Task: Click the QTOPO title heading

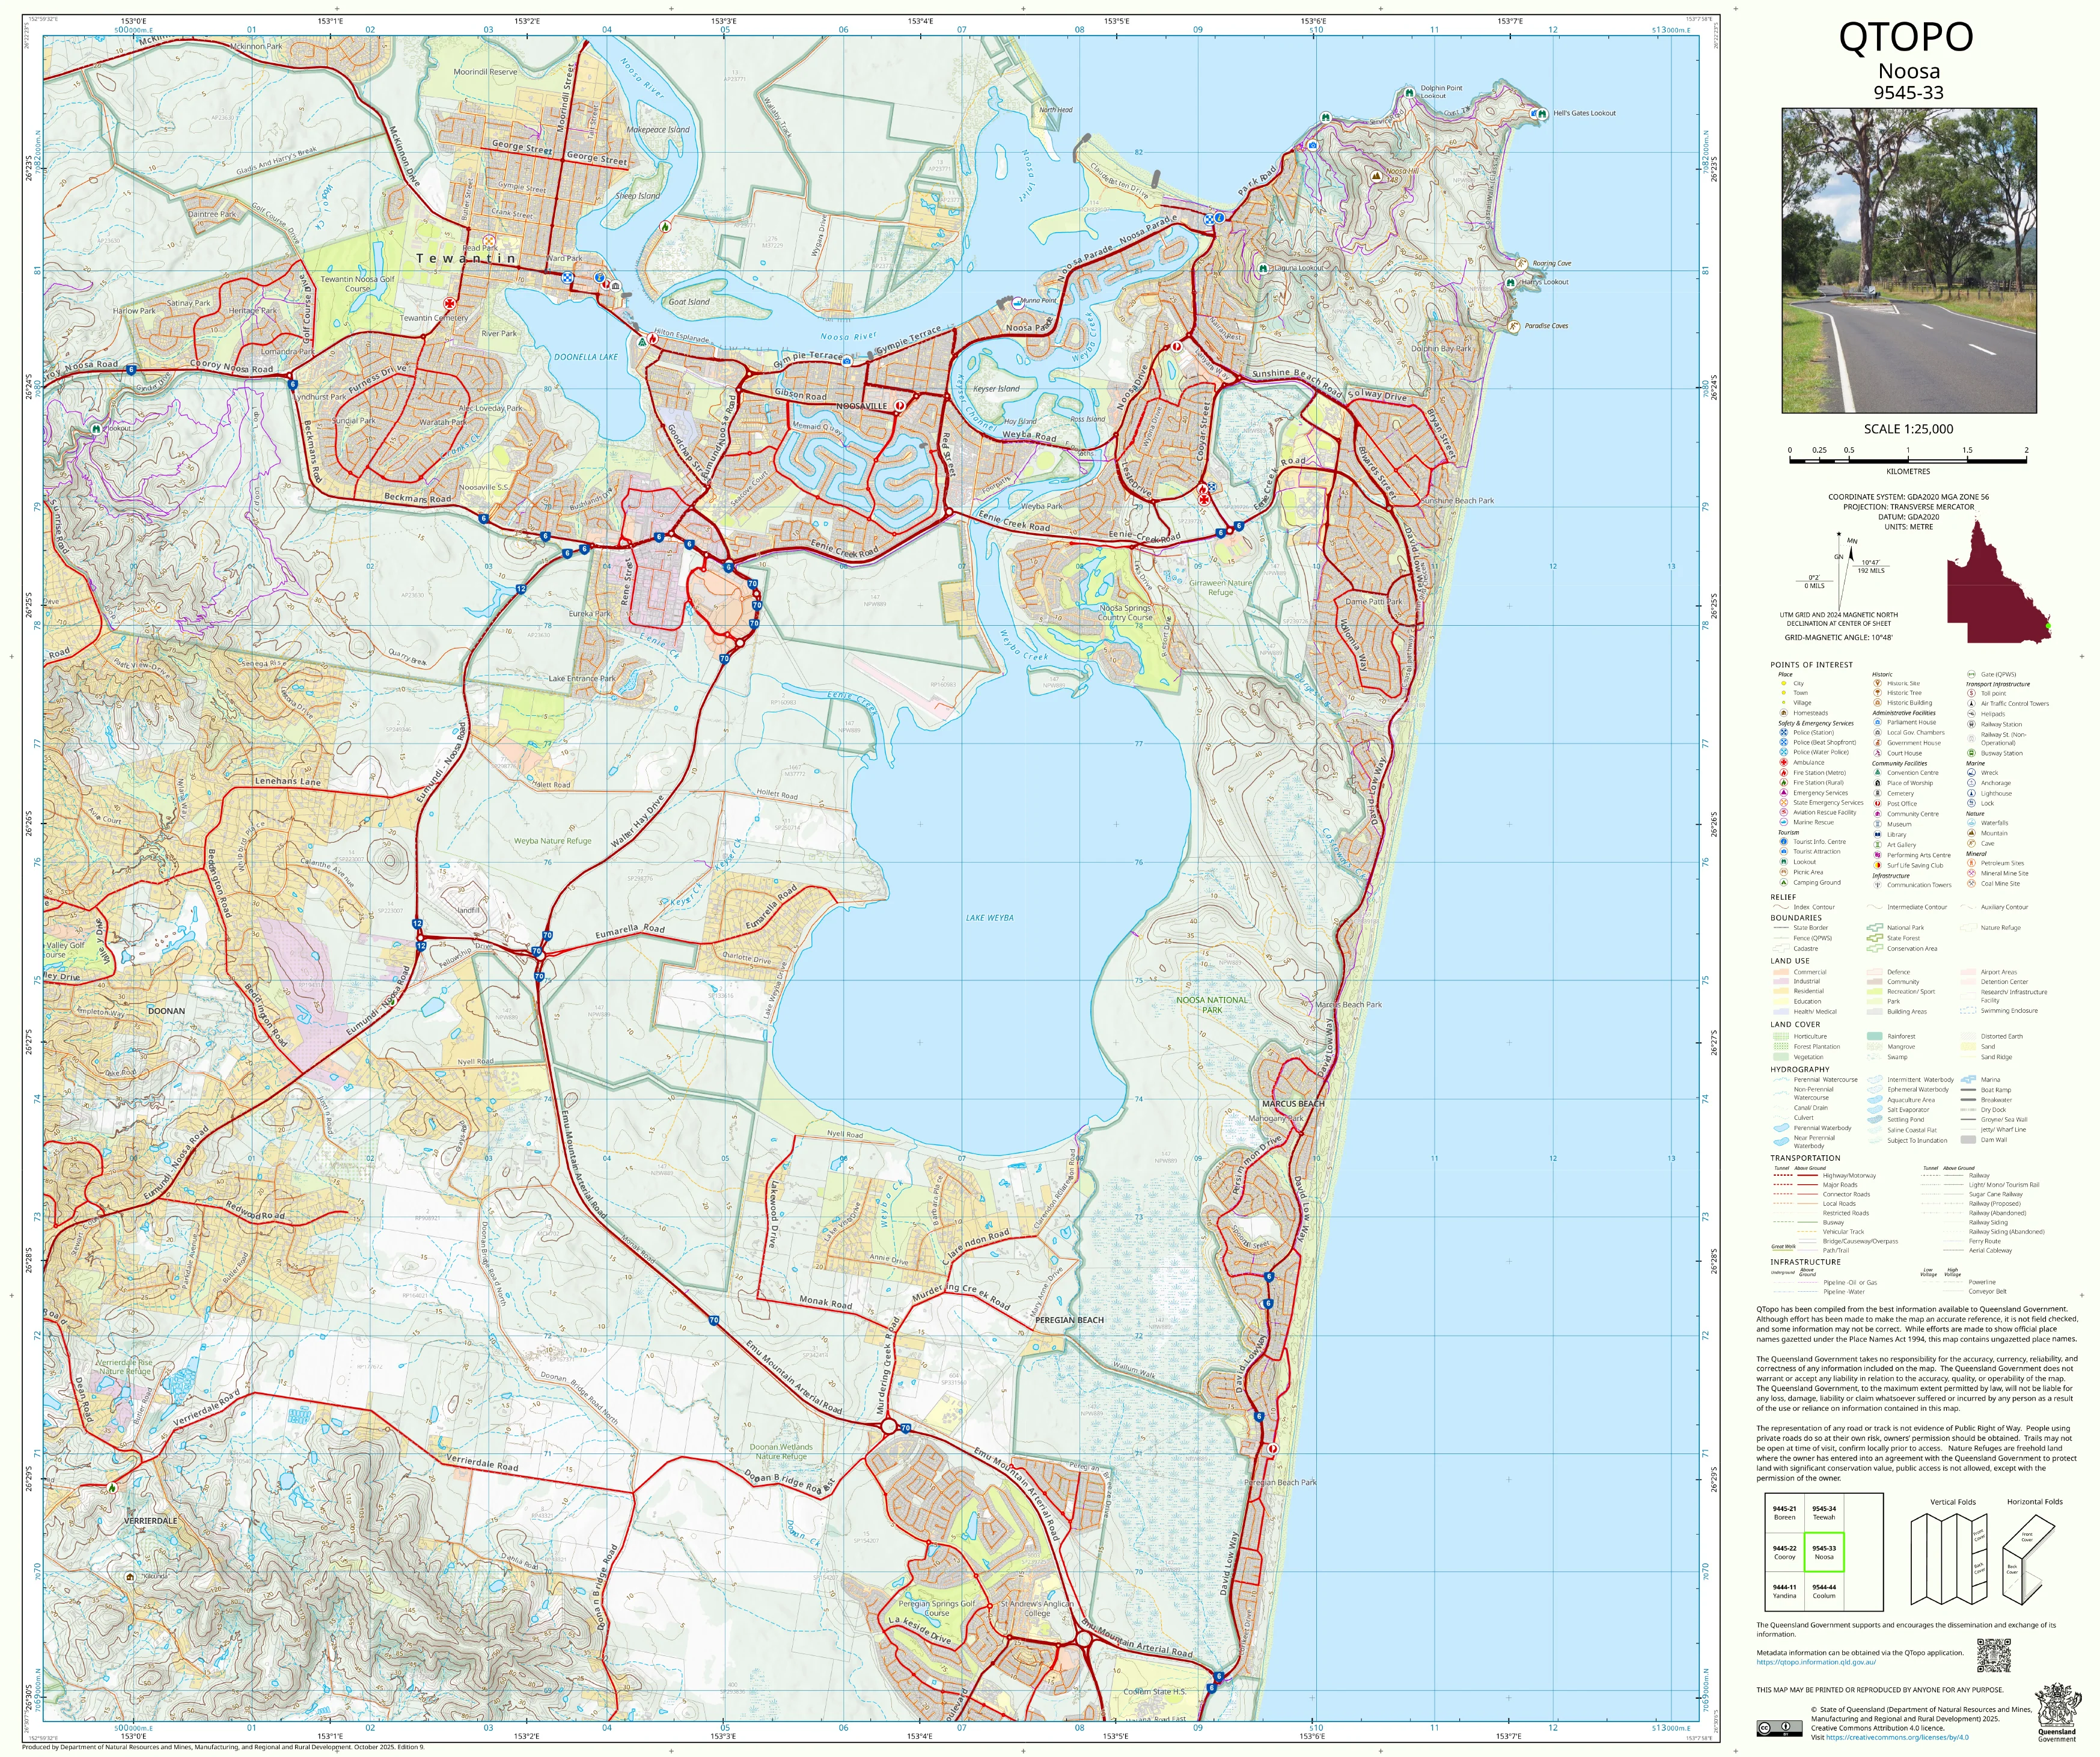Action: tap(1906, 37)
